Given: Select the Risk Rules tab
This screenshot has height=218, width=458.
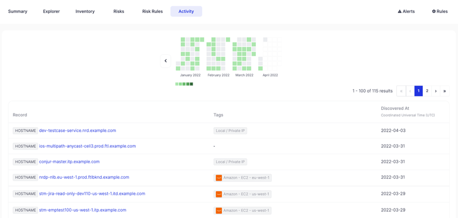Looking at the screenshot, I should (152, 11).
